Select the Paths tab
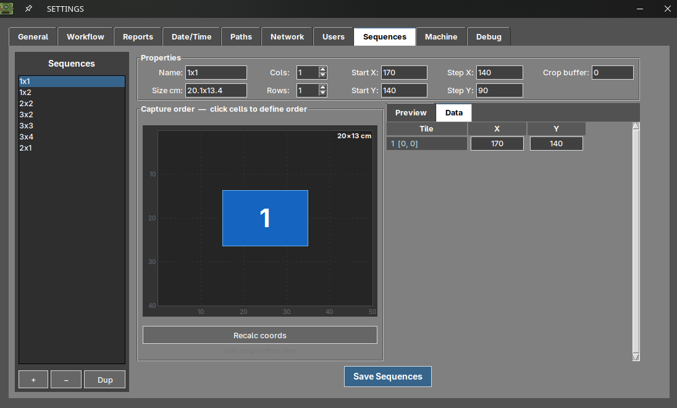 (x=241, y=36)
